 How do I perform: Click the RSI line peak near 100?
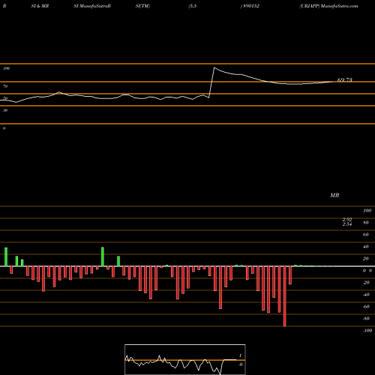214,67
